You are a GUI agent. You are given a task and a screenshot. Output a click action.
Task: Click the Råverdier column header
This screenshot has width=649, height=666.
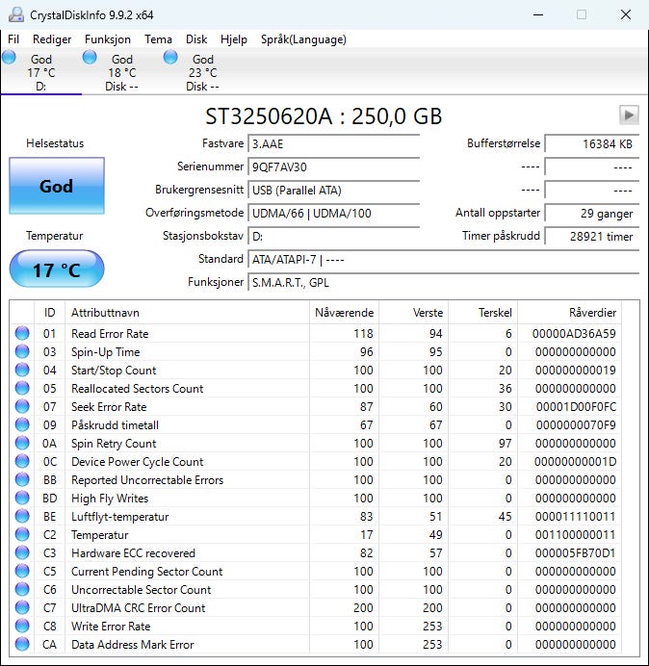[569, 313]
